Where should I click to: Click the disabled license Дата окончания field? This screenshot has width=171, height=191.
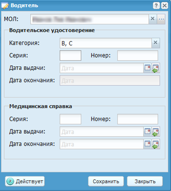click(110, 80)
